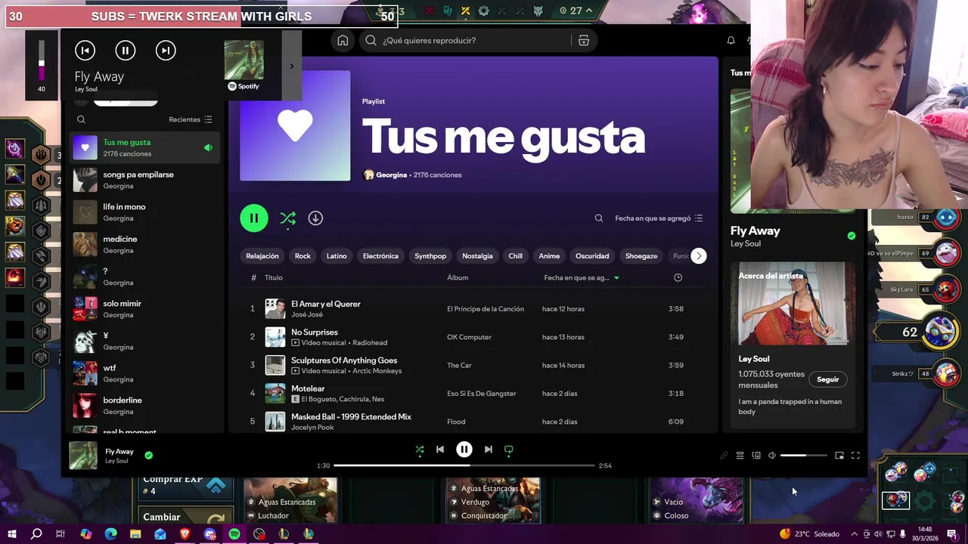968x544 pixels.
Task: Skip to next track in bottom player
Action: [488, 450]
